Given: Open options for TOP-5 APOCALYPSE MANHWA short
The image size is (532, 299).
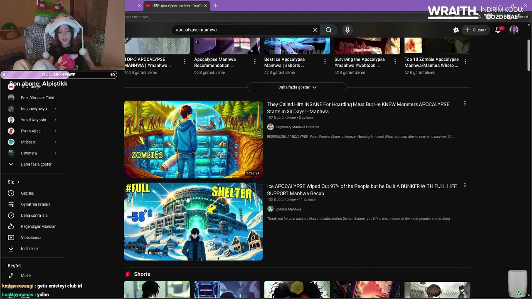Looking at the screenshot, I should click(185, 61).
